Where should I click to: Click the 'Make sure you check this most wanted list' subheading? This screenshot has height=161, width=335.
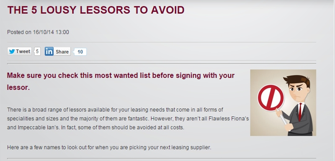tap(121, 81)
